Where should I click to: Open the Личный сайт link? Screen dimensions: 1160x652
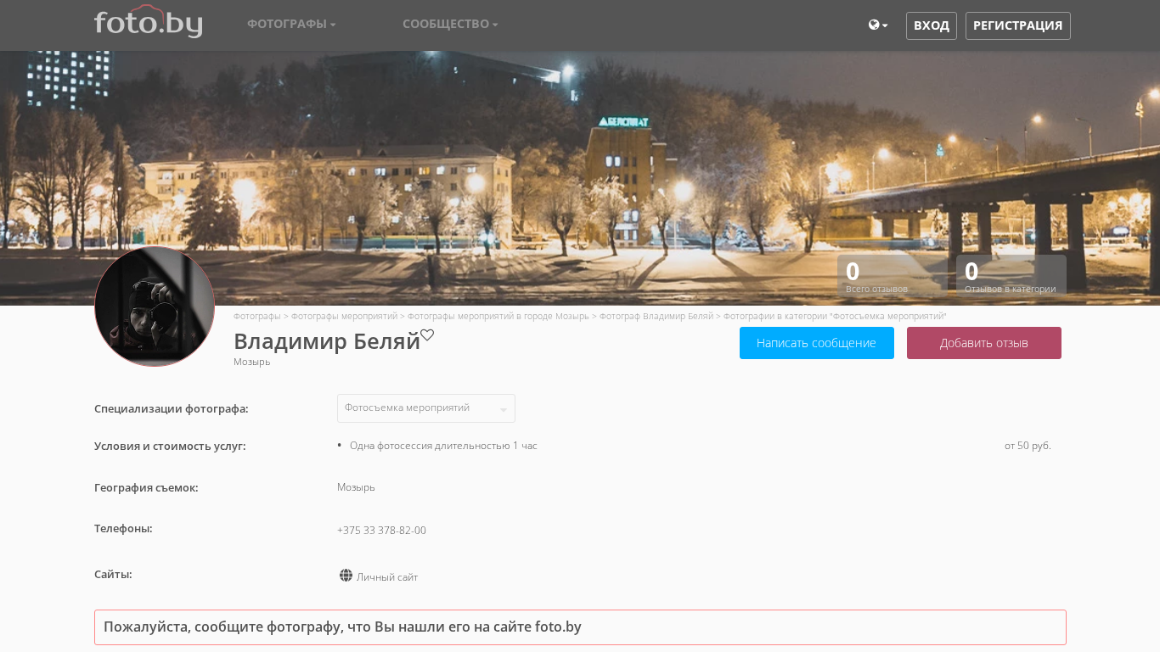pos(387,577)
